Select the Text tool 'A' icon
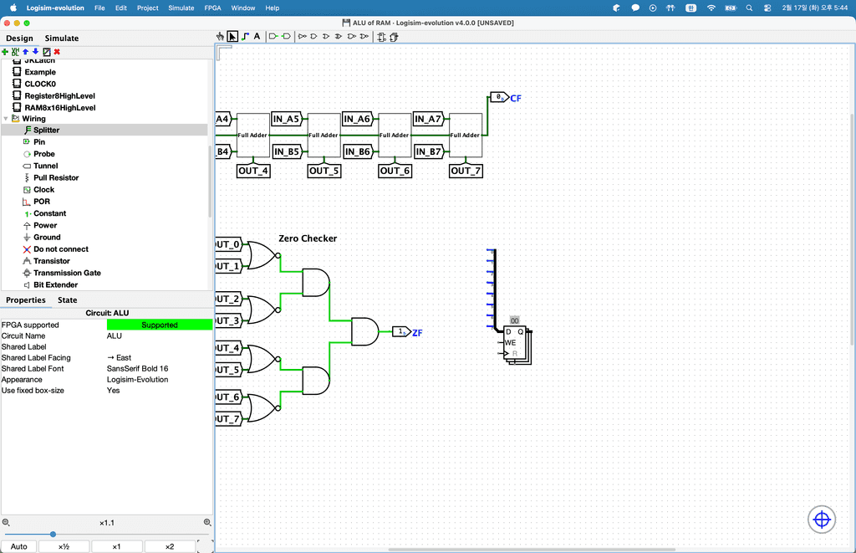This screenshot has height=553, width=856. pos(257,37)
